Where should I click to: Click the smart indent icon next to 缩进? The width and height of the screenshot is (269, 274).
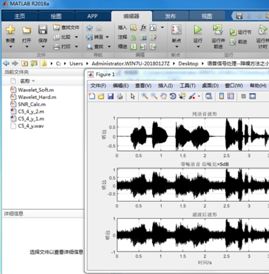coord(134,47)
